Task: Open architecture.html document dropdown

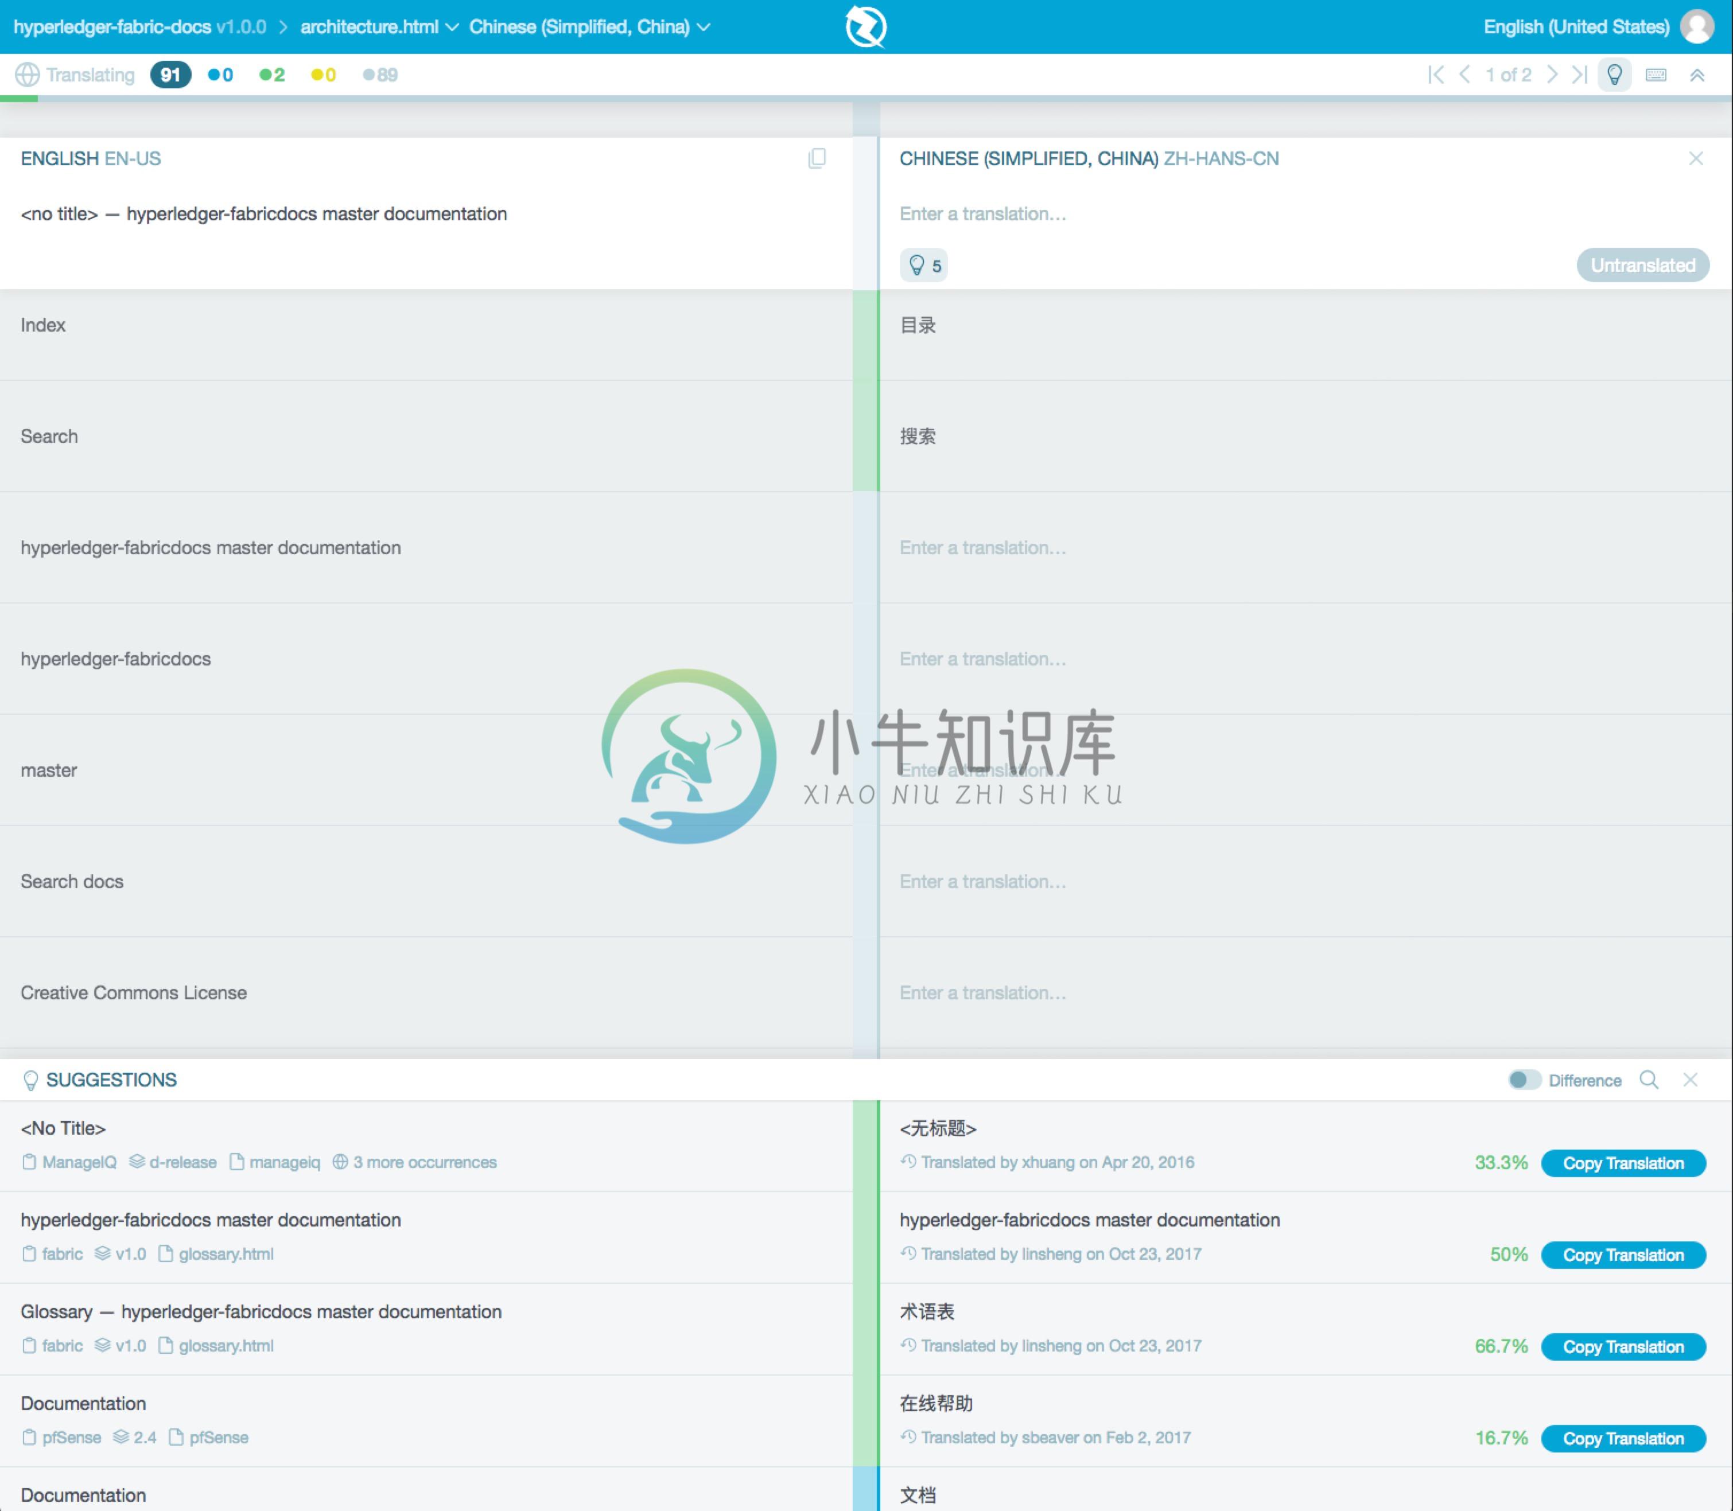Action: coord(379,27)
